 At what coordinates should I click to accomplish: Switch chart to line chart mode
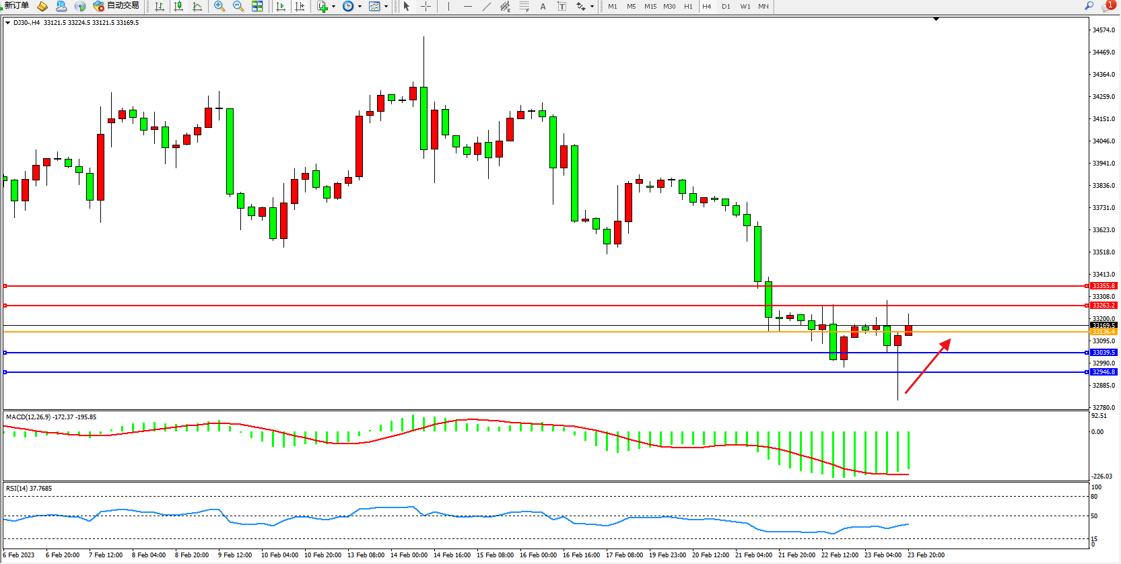pos(197,7)
